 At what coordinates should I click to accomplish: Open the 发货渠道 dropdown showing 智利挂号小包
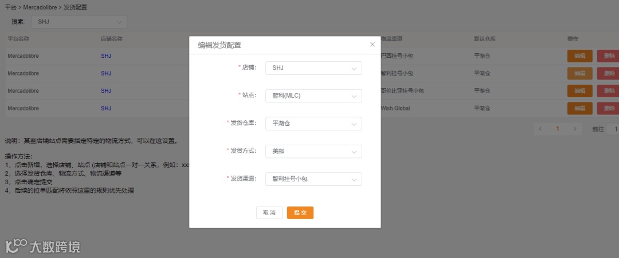[314, 179]
